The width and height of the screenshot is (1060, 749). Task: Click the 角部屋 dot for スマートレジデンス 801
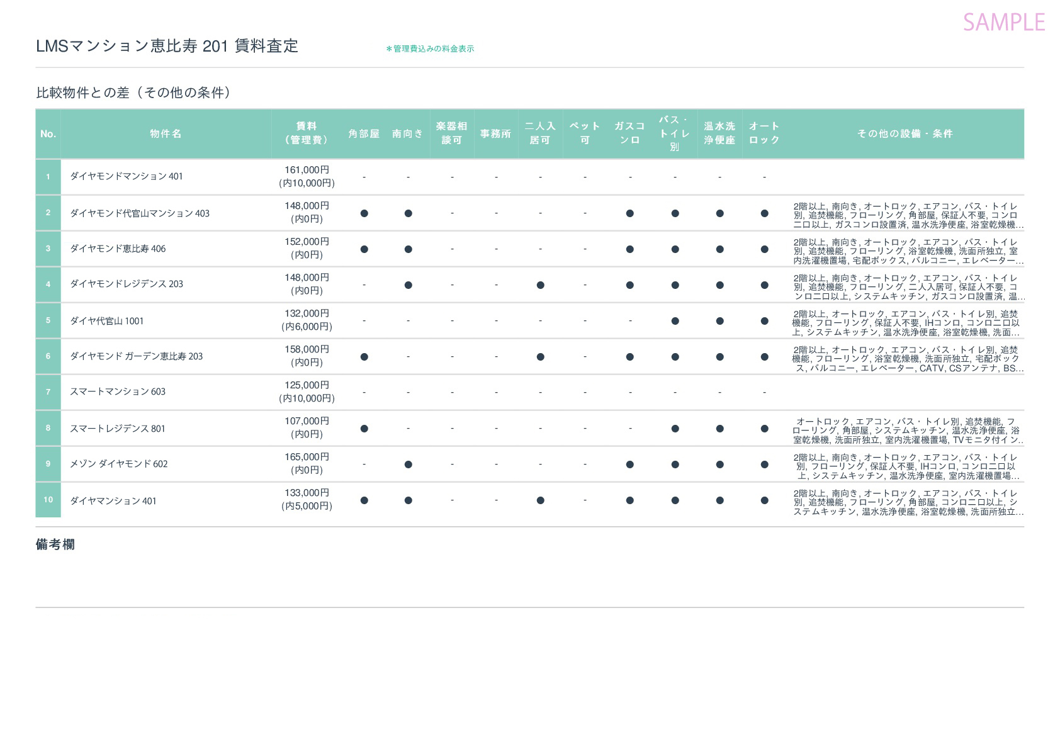[364, 429]
